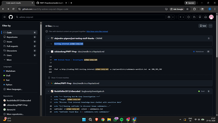Open the hamburger navigation menu
This screenshot has height=123, width=218.
[x=4, y=17]
